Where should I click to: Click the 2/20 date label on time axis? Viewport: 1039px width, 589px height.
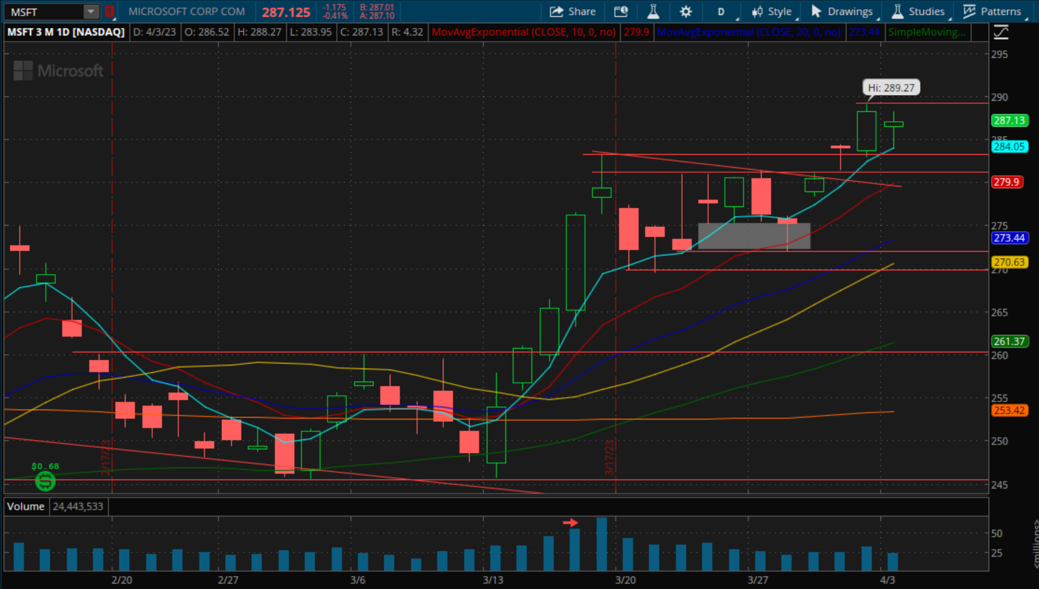click(122, 580)
